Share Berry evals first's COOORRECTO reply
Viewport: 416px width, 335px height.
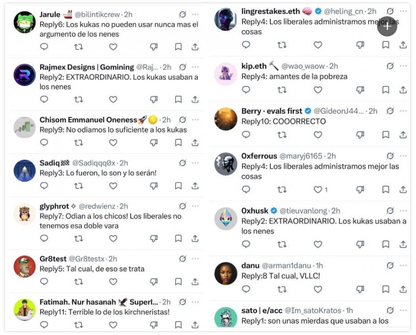coord(403,135)
